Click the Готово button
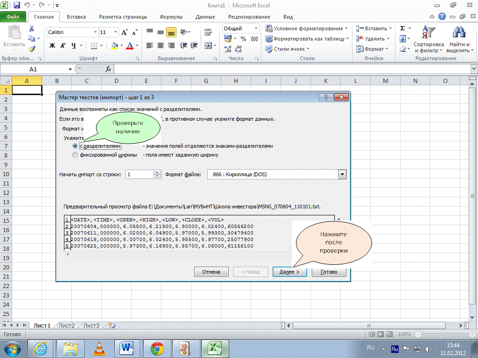 point(329,272)
